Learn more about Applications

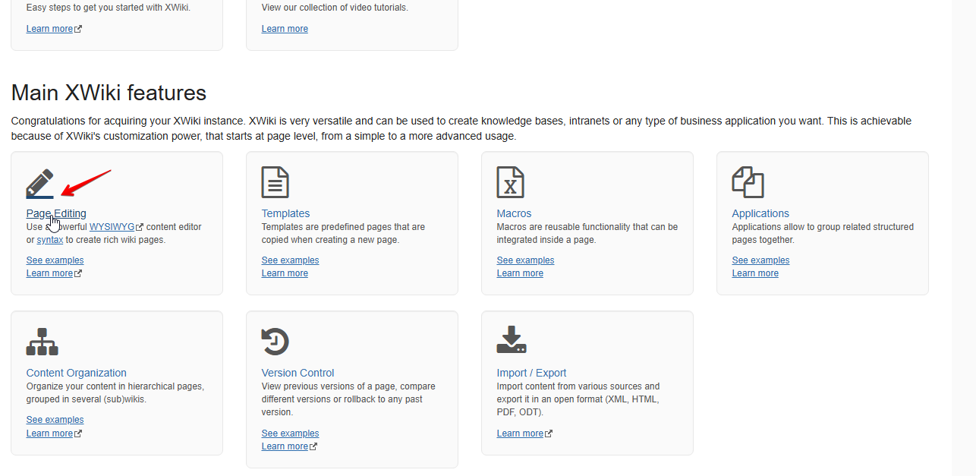pyautogui.click(x=755, y=273)
